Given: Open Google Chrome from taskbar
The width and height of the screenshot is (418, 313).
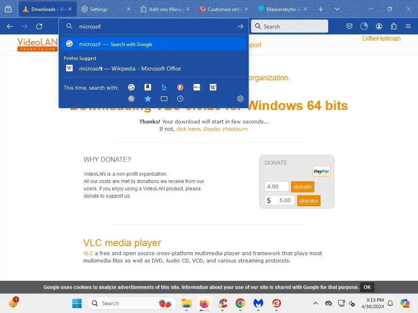Looking at the screenshot, I should (x=240, y=303).
